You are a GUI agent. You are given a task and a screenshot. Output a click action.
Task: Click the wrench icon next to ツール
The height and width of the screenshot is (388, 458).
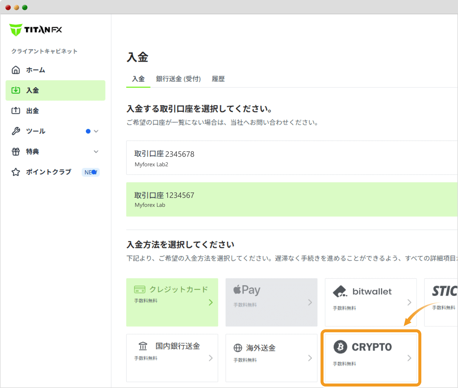[x=16, y=131]
